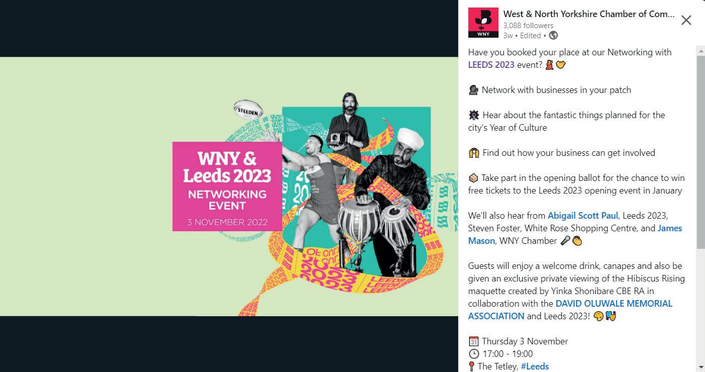Click the globe public visibility icon
The height and width of the screenshot is (372, 705).
pos(553,35)
